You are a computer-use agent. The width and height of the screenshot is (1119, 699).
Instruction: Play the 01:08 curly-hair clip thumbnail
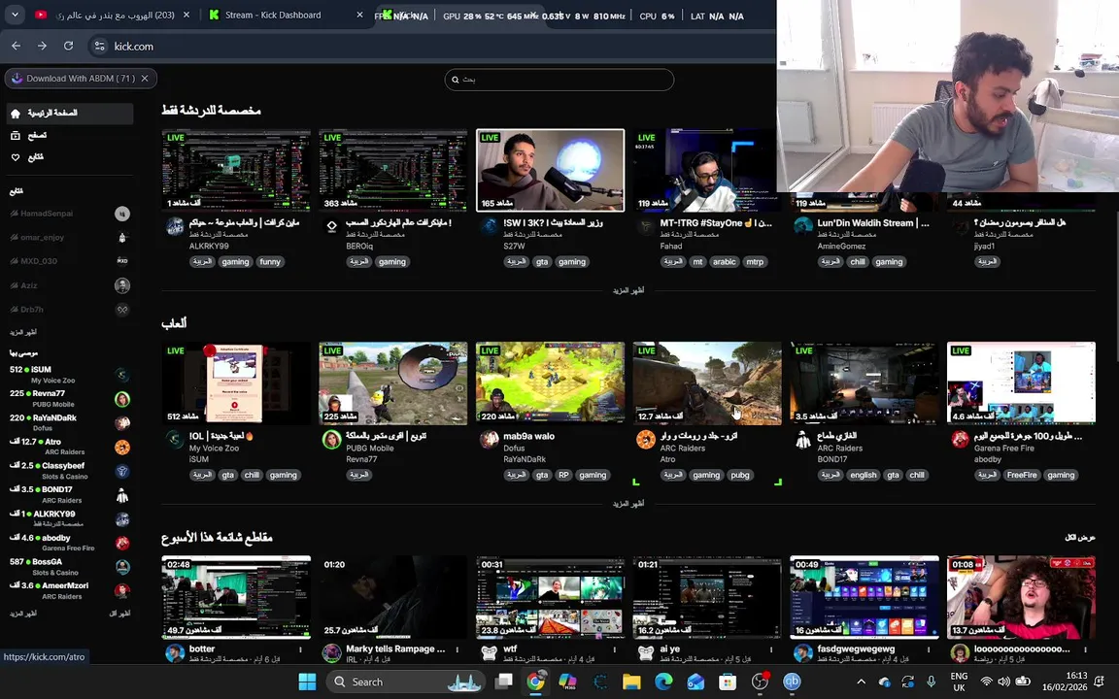click(1021, 597)
